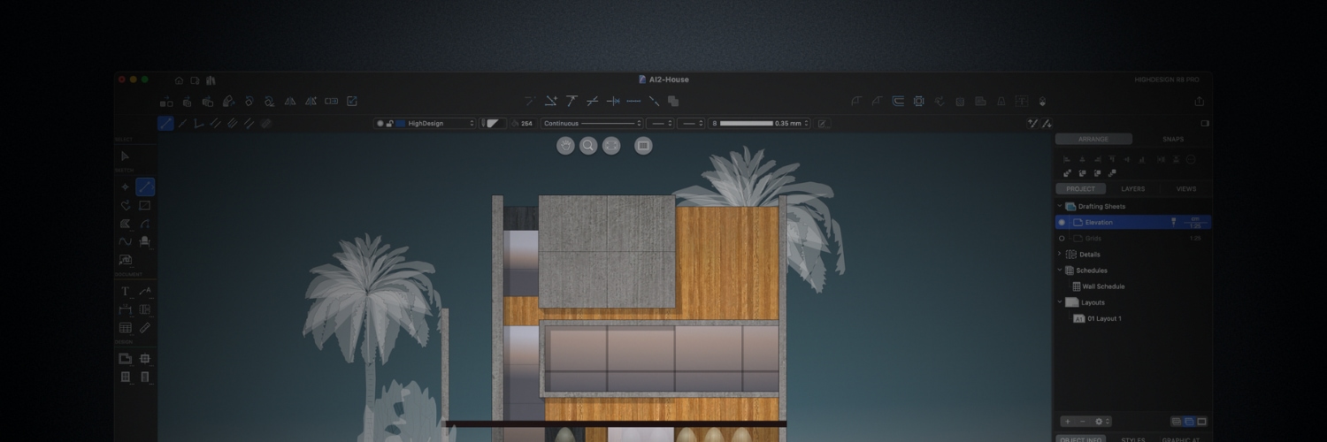Select the Elevation drafting sheet
Viewport: 1327px width, 442px height.
point(1133,222)
